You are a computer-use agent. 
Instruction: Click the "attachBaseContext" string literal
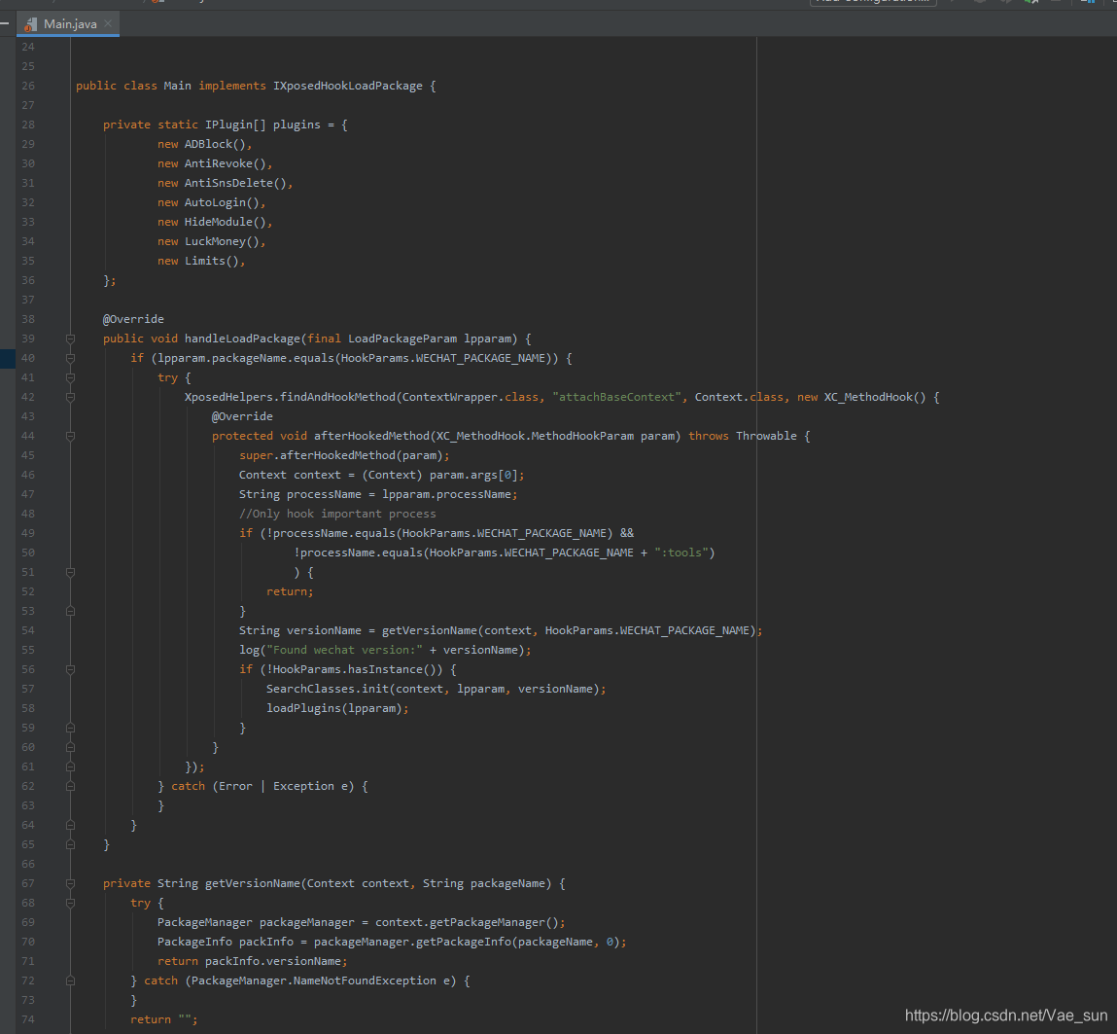pyautogui.click(x=616, y=397)
